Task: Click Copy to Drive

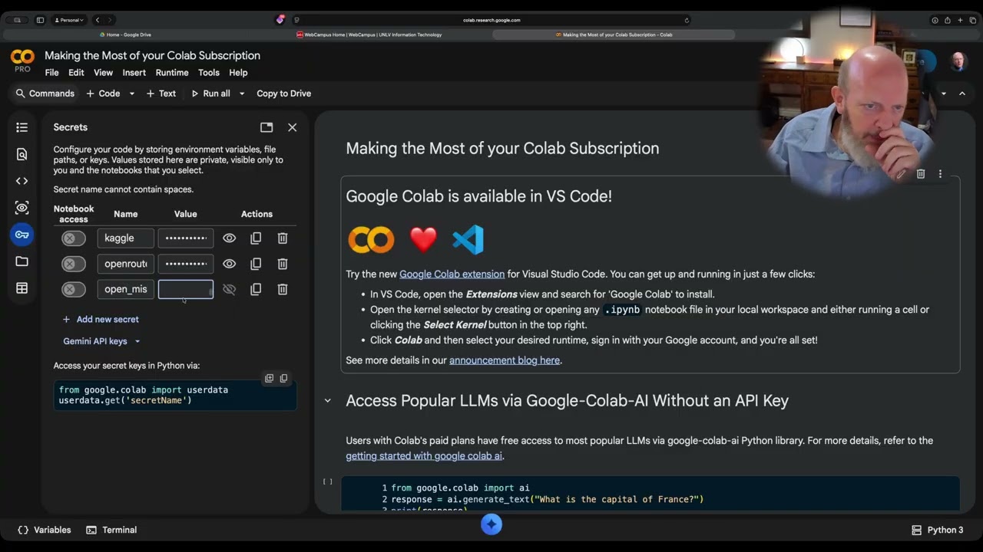Action: [283, 94]
